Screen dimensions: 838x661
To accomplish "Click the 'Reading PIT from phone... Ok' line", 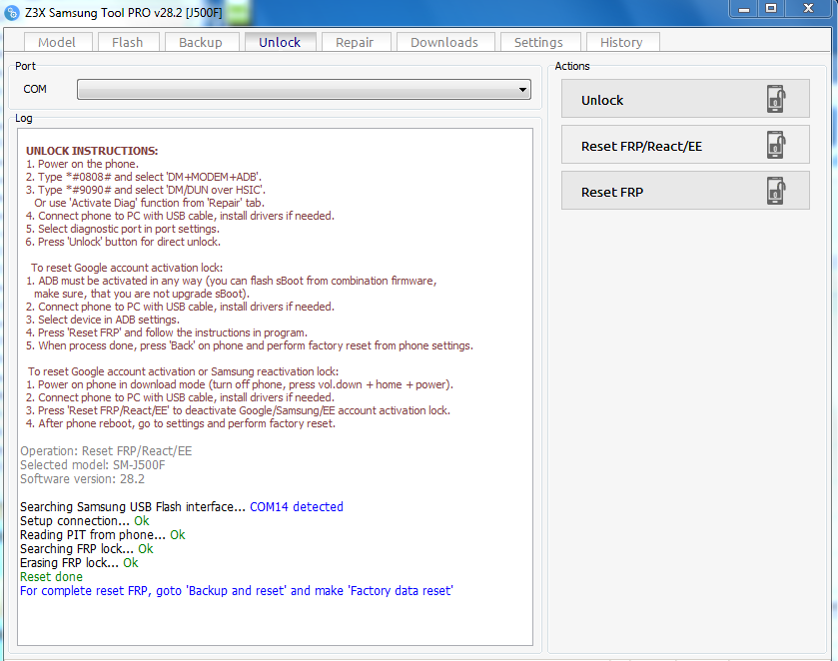I will (103, 535).
